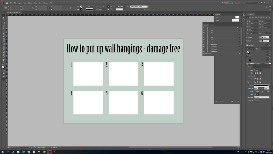Select the Type tool in the toolbox
Image resolution: width=273 pixels, height=154 pixels.
point(3,28)
